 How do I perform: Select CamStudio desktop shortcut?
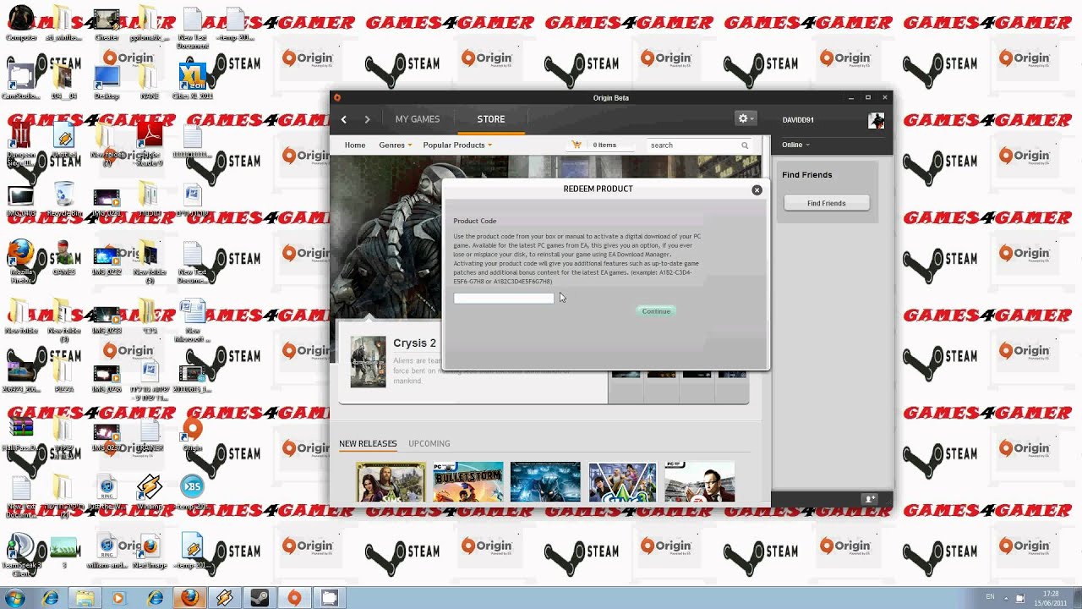click(20, 82)
